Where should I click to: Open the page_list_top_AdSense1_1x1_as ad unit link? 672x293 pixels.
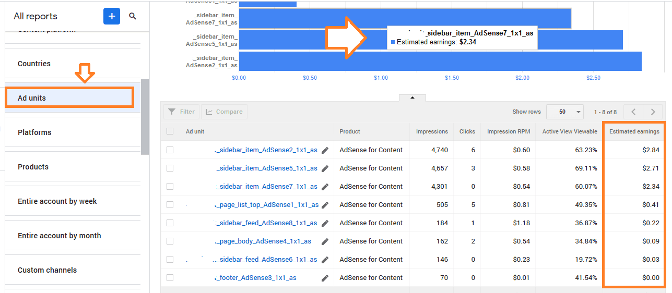(x=266, y=205)
